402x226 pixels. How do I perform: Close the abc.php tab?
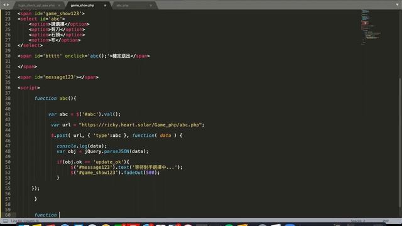(x=151, y=6)
